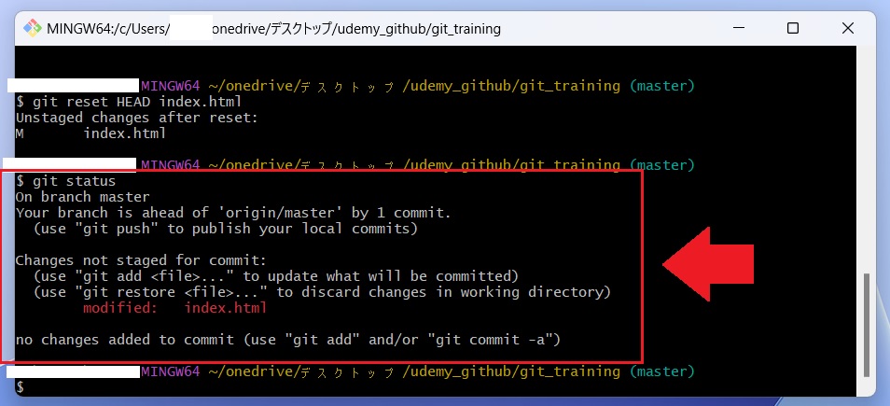Click the terminal vertical scrollbar thumb
This screenshot has width=890, height=406.
866,325
